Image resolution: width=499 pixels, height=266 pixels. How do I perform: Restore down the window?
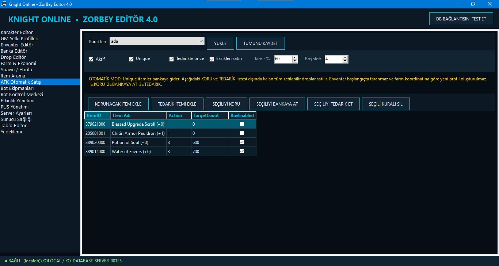point(473,4)
